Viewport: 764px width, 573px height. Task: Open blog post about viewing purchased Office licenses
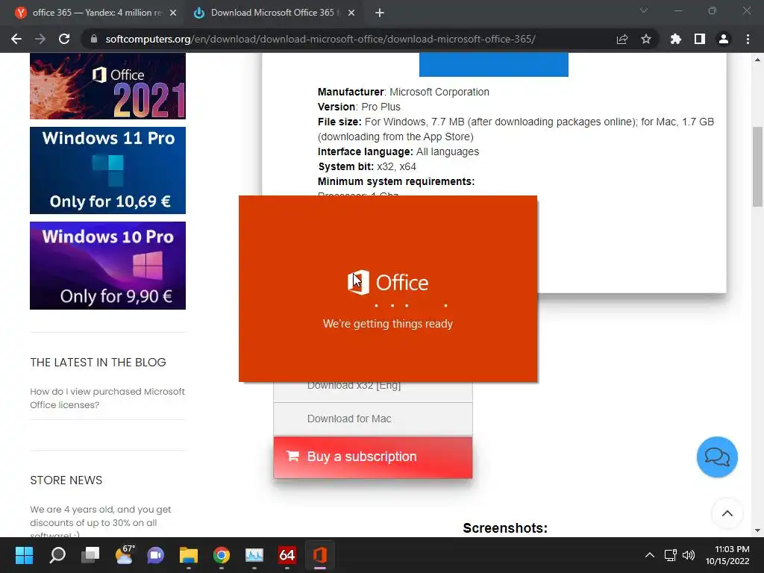(x=107, y=398)
